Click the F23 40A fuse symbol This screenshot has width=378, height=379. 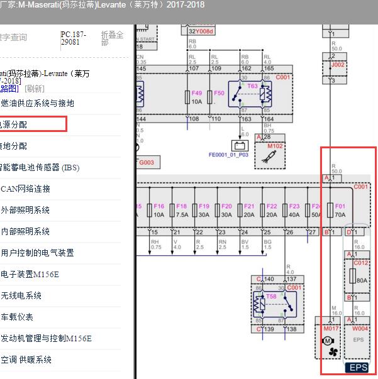[285, 211]
